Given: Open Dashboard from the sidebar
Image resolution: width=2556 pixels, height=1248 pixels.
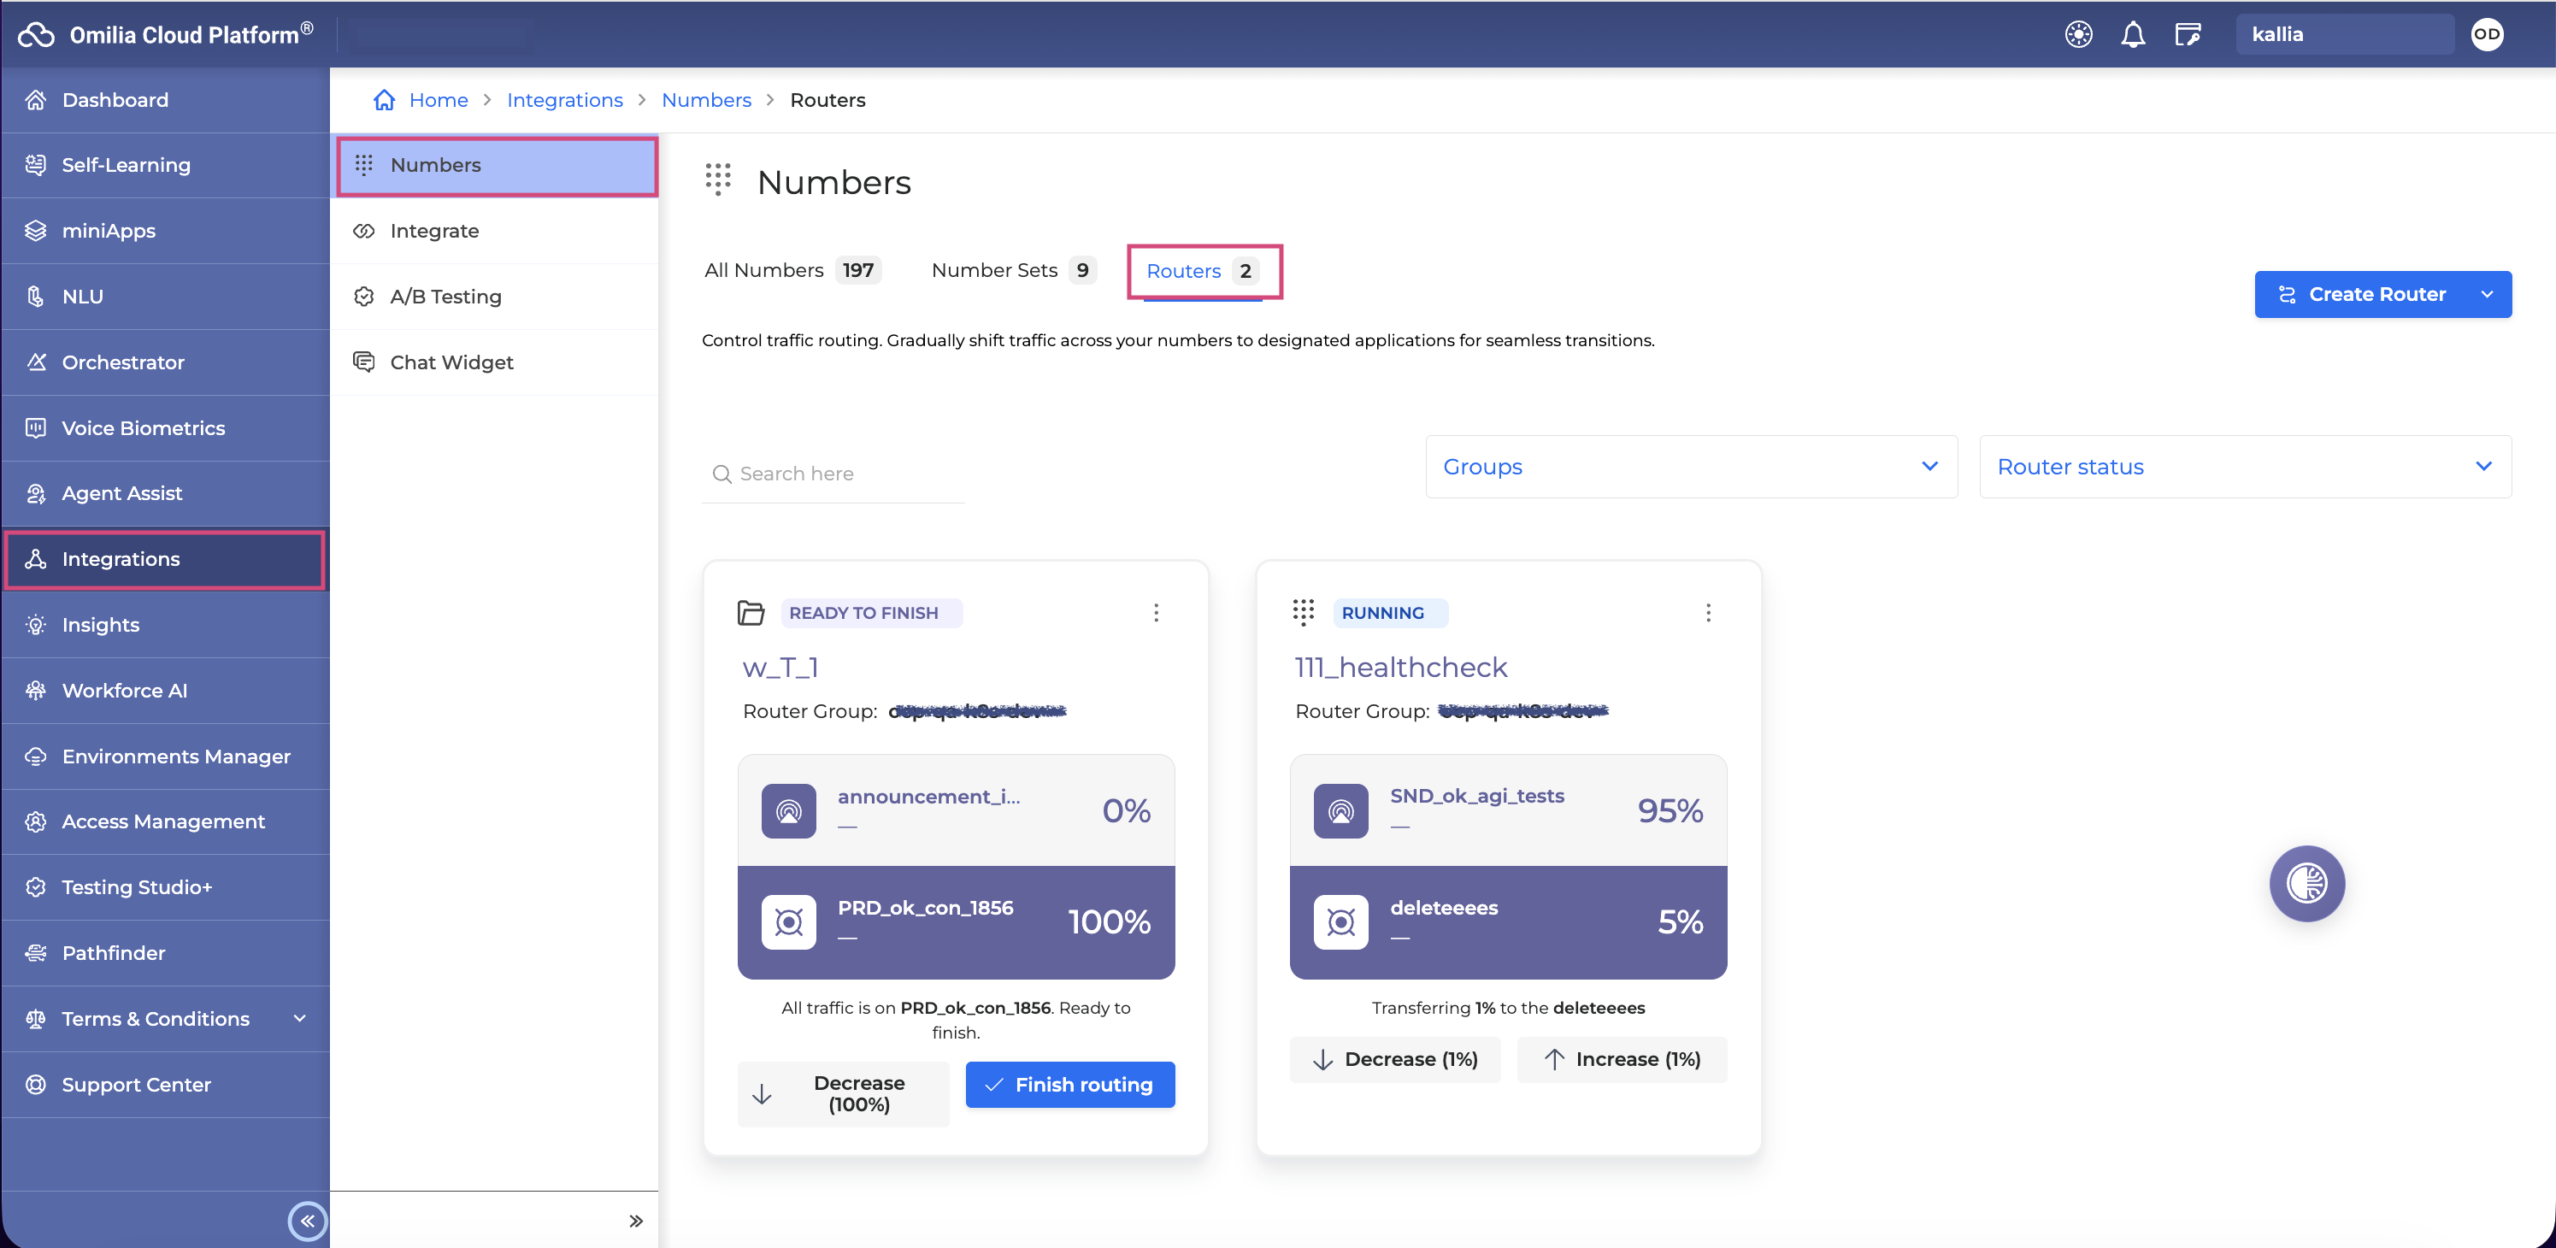Looking at the screenshot, I should point(165,100).
